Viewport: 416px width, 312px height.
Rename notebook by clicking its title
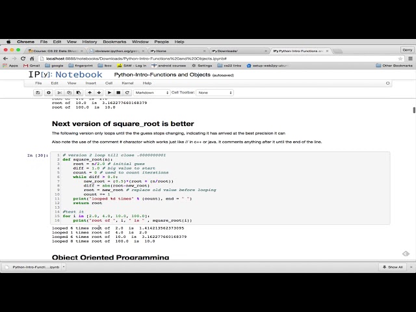pos(162,75)
